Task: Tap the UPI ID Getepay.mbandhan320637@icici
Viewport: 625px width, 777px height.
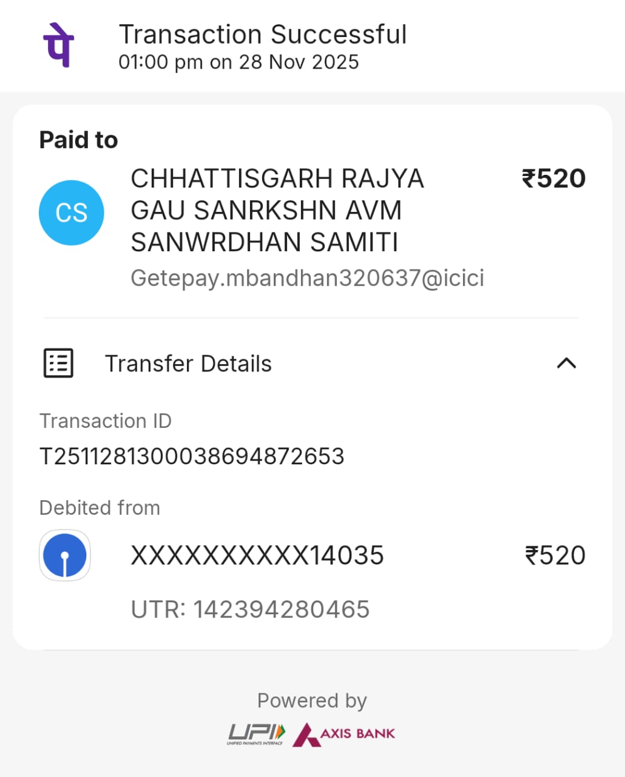Action: 307,278
